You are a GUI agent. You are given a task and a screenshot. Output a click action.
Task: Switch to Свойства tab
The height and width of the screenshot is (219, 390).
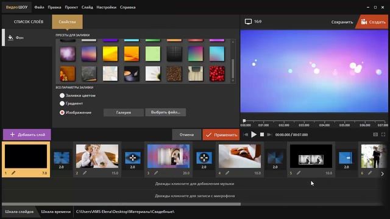(67, 22)
